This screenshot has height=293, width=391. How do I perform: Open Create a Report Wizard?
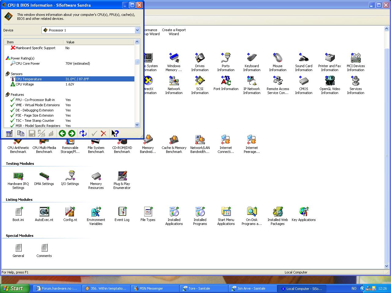(x=174, y=32)
